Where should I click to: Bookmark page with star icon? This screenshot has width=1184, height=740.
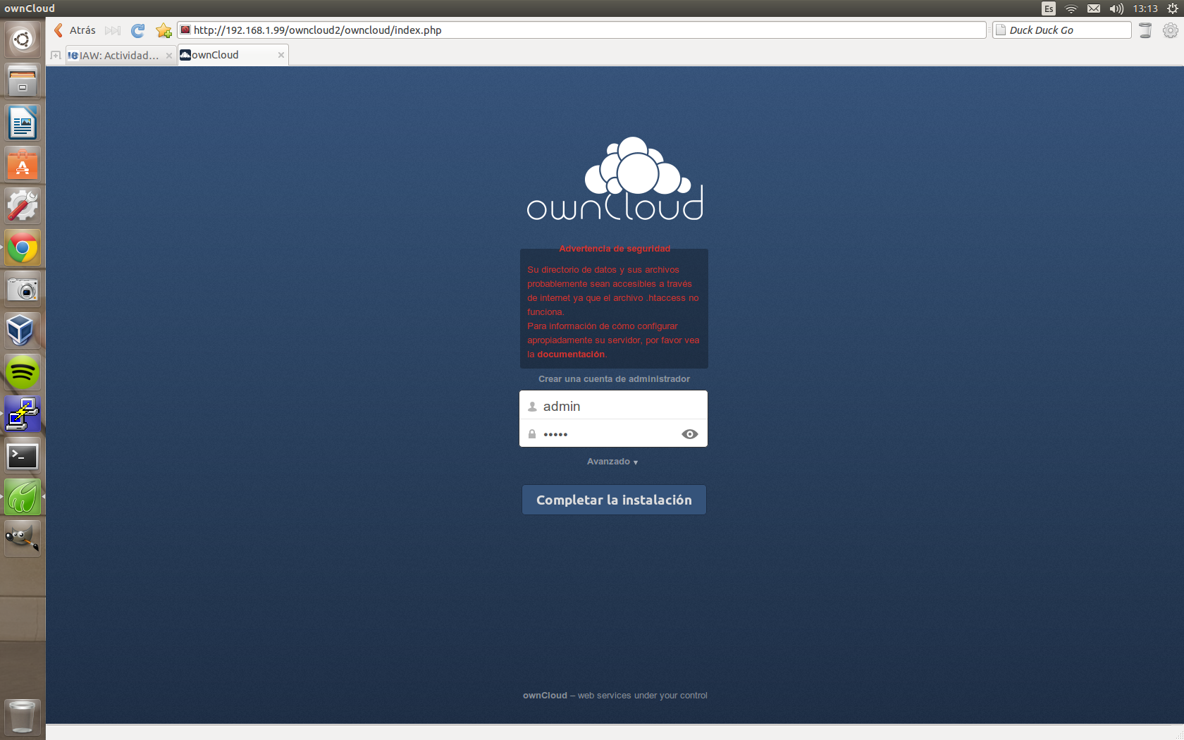pyautogui.click(x=164, y=30)
